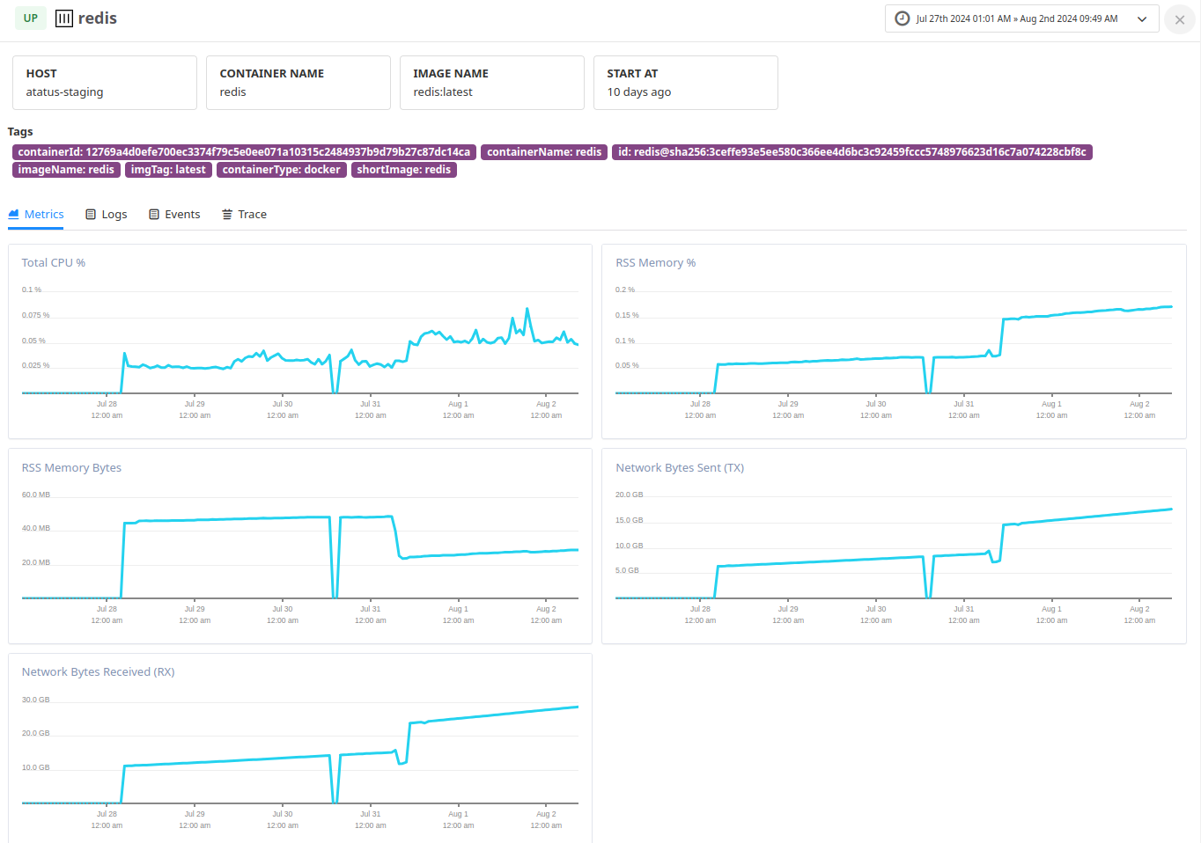Click the containerType: docker tag
The height and width of the screenshot is (843, 1201).
[281, 170]
